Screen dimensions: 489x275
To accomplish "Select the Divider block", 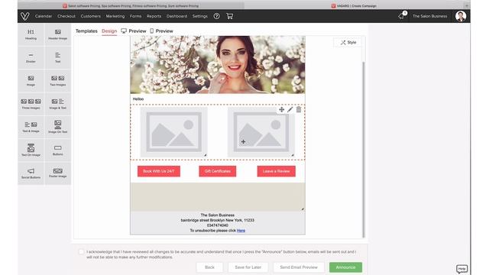I will (x=31, y=58).
